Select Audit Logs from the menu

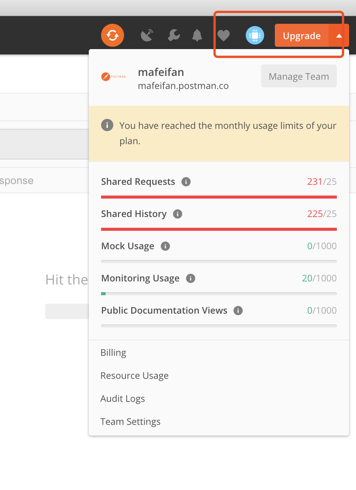click(122, 399)
